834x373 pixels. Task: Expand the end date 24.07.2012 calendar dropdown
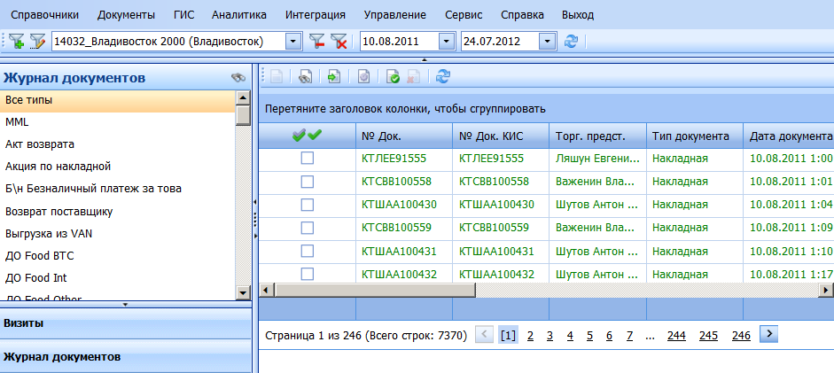[547, 41]
